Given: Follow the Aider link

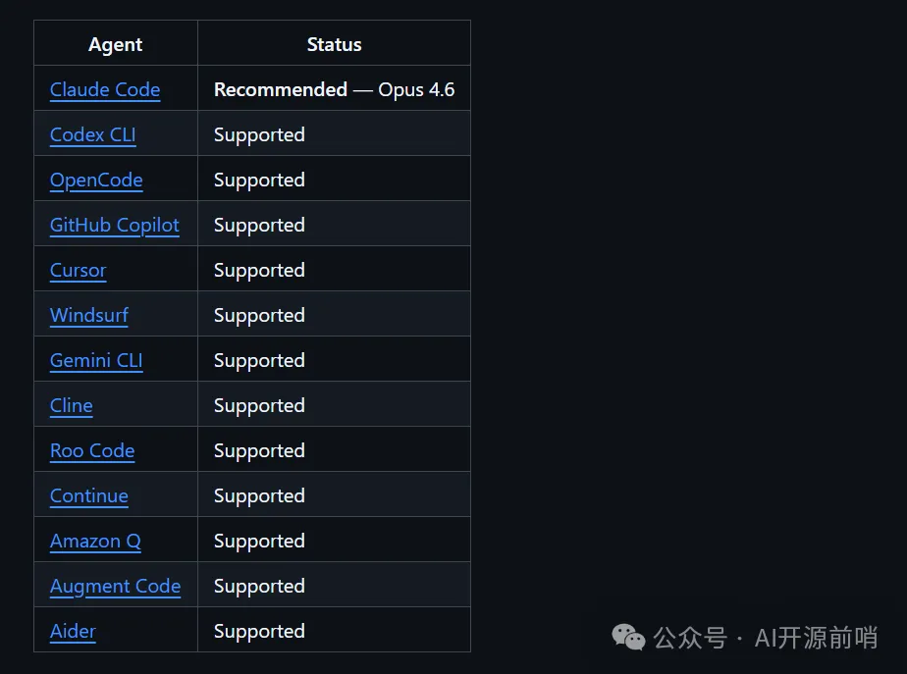Looking at the screenshot, I should [74, 631].
